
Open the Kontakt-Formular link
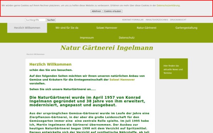click(x=133, y=20)
